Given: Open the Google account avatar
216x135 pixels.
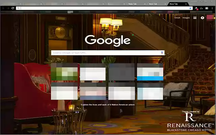Looking at the screenshot, I should 210,18.
